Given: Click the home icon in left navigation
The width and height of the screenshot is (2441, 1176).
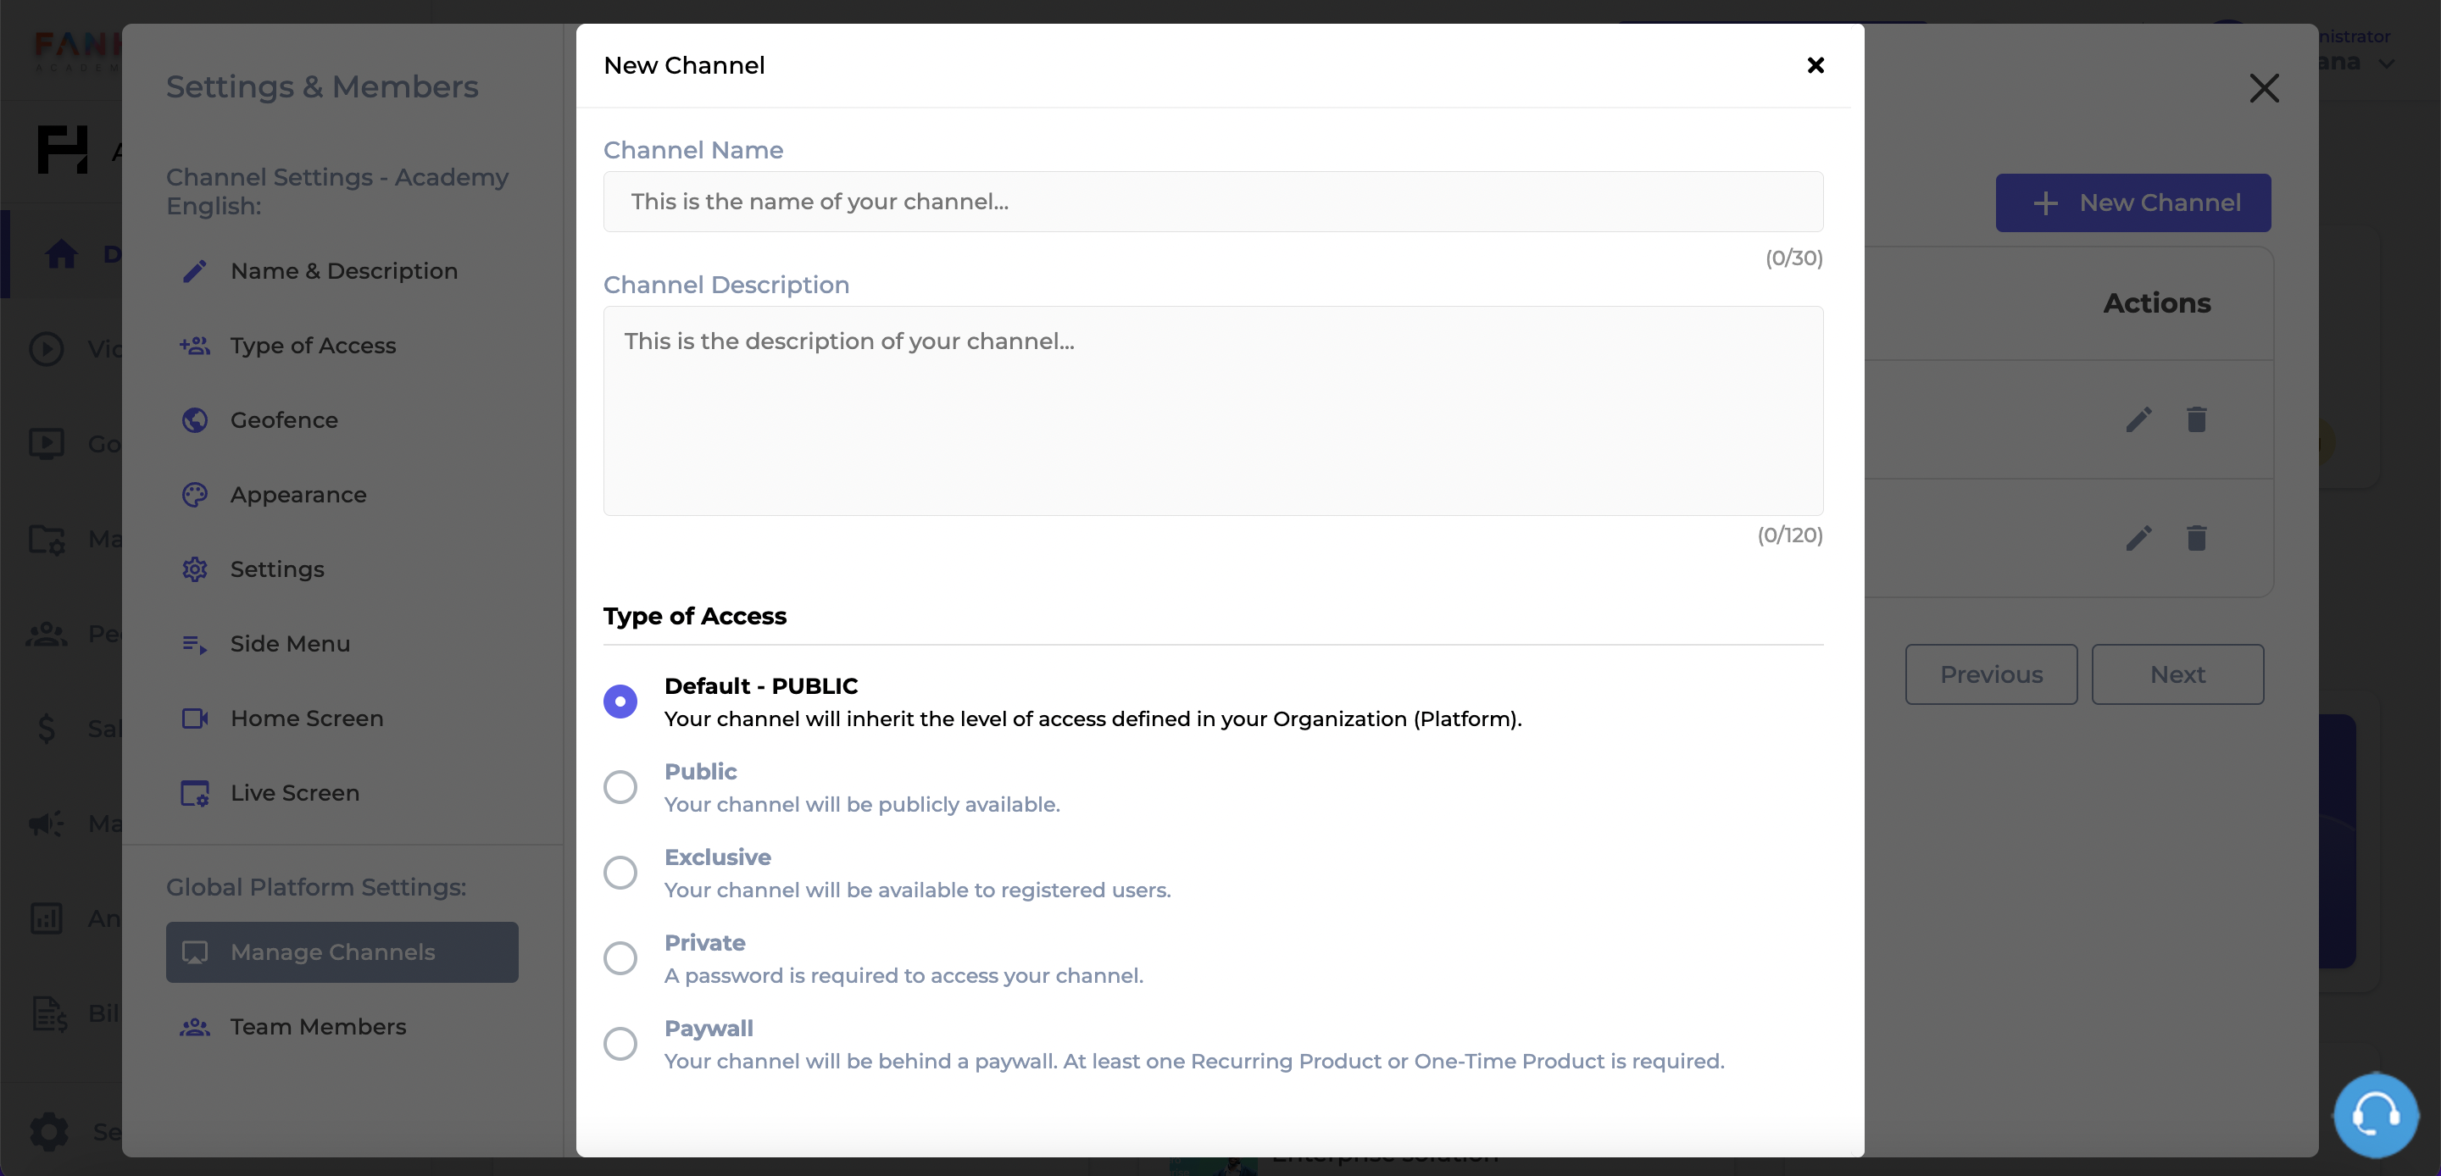Looking at the screenshot, I should 62,254.
